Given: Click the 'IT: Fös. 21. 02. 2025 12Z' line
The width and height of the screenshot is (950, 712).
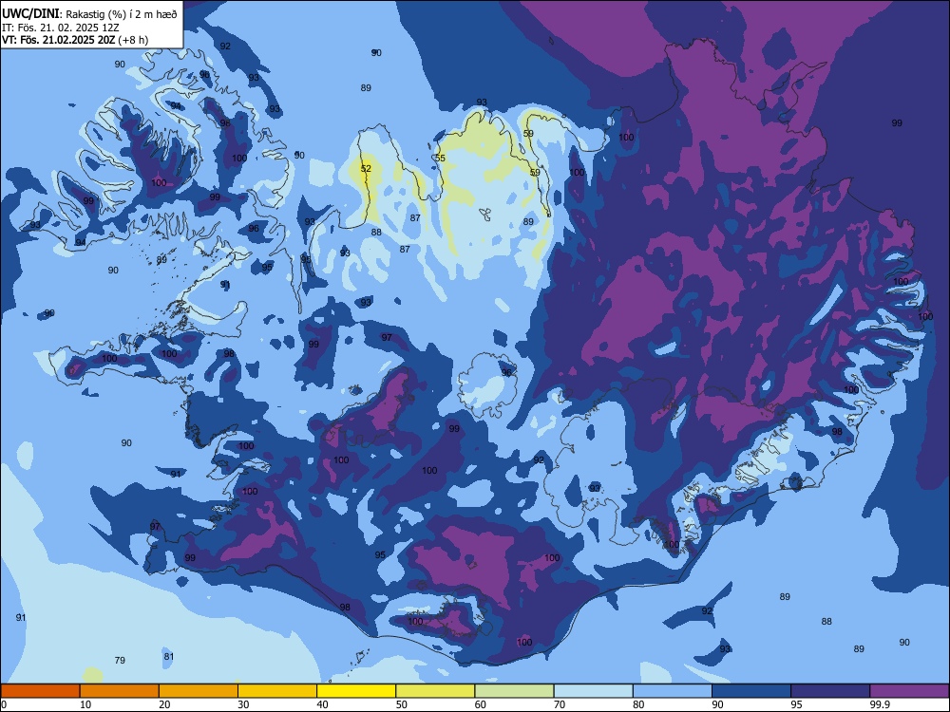Looking at the screenshot, I should (x=61, y=28).
